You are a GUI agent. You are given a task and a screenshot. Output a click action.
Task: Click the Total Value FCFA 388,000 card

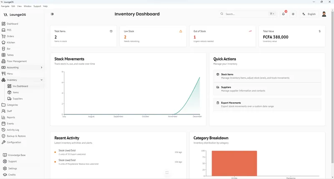click(x=292, y=36)
